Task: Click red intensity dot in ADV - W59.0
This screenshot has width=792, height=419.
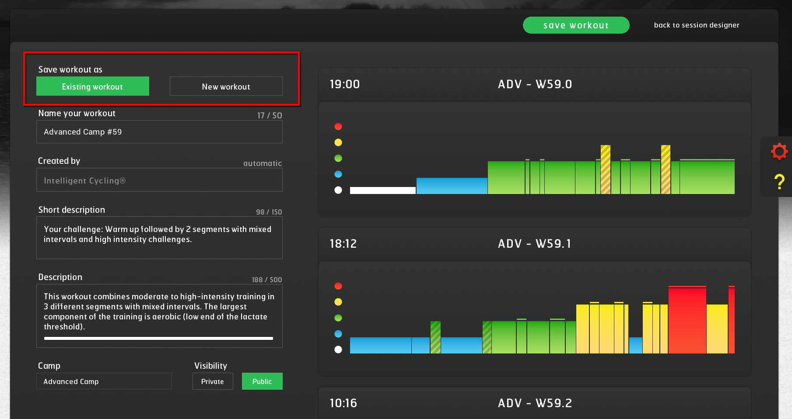Action: click(338, 127)
